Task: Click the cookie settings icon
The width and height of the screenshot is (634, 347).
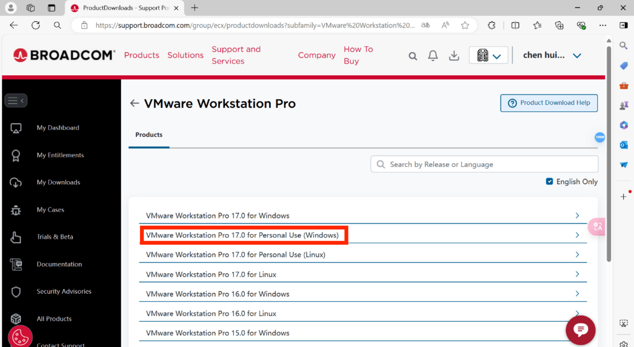Action: point(20,337)
